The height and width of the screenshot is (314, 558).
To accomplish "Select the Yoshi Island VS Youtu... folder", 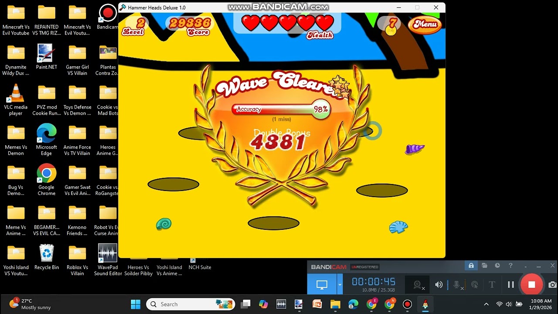I will (16, 260).
